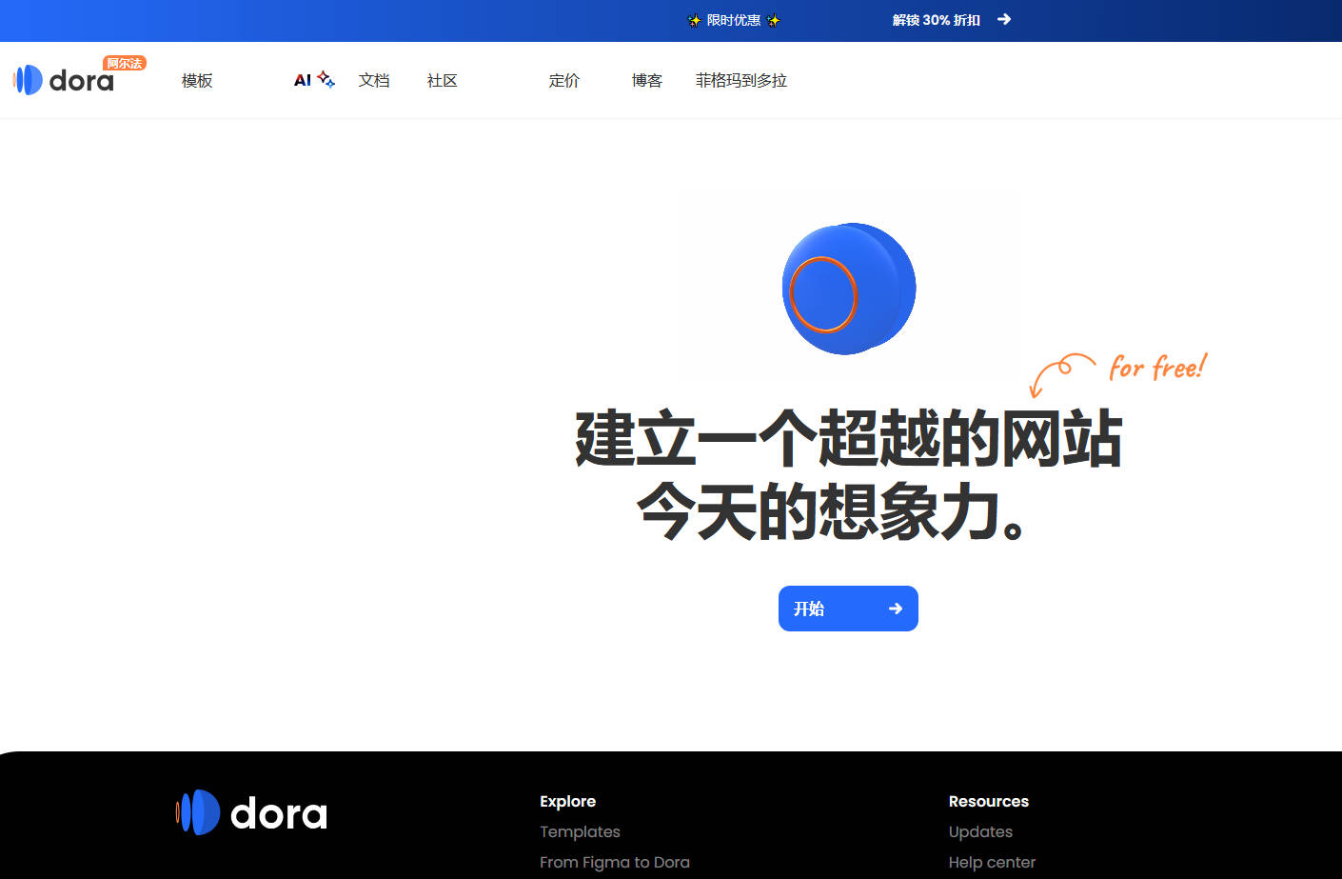Click the 限时优惠 limited-time offer banner text

click(x=733, y=20)
